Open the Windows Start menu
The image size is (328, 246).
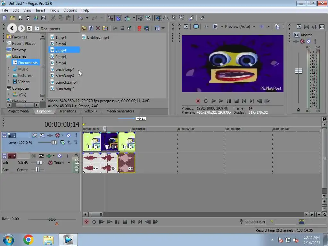click(x=9, y=240)
